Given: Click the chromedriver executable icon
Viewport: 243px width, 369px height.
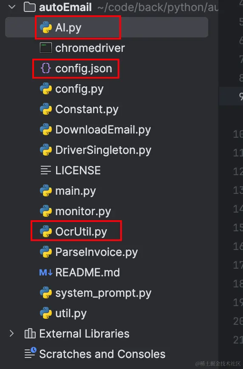Looking at the screenshot, I should point(46,48).
